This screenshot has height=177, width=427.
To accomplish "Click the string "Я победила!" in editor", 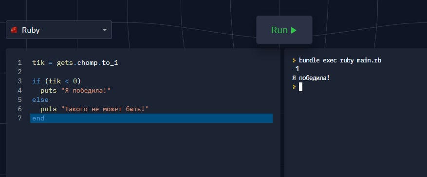I will [x=86, y=91].
